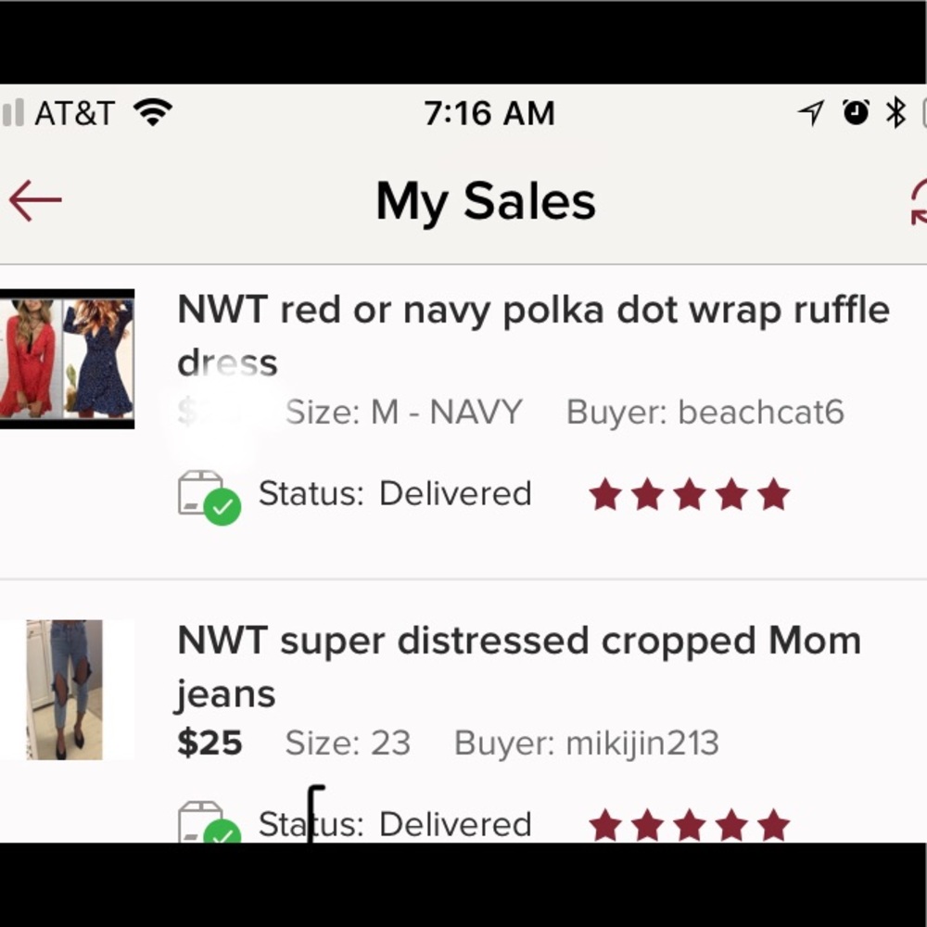Open polka dot wrap ruffle dress thumbnail
The height and width of the screenshot is (927, 927).
[67, 359]
